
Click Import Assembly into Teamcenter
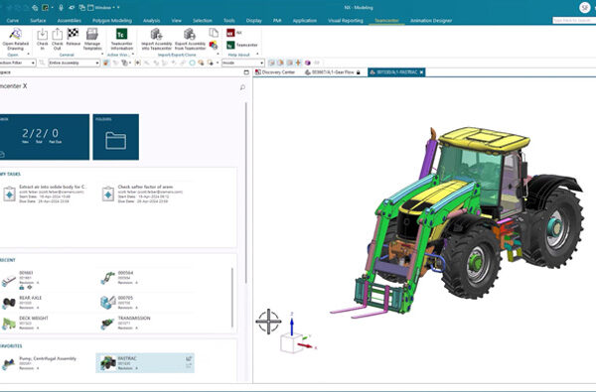click(x=157, y=39)
